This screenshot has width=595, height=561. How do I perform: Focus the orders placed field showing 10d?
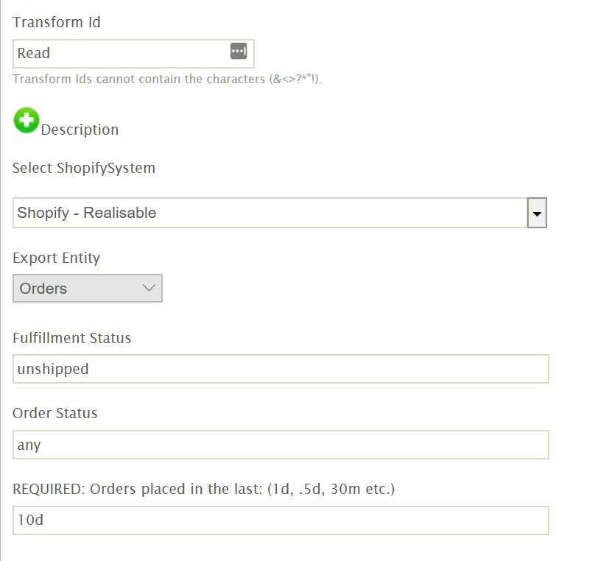(x=281, y=520)
